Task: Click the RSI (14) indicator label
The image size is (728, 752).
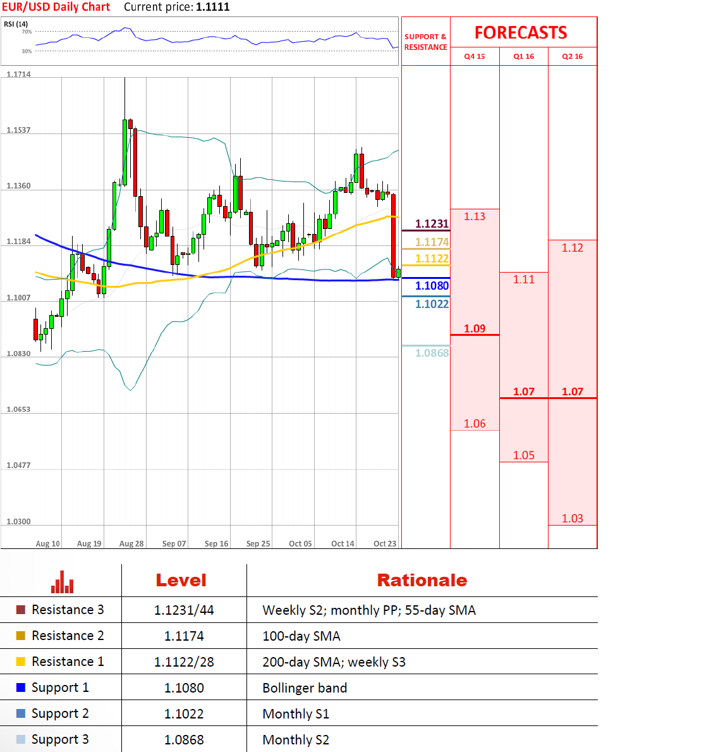Action: tap(16, 24)
